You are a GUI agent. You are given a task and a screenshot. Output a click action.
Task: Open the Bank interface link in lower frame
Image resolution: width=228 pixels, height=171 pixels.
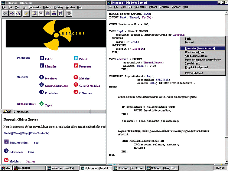(31, 152)
